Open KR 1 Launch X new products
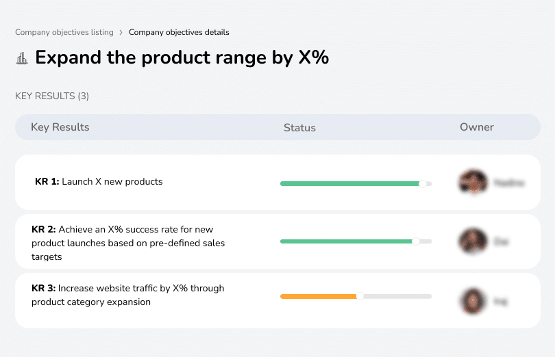This screenshot has width=555, height=357. (x=99, y=182)
